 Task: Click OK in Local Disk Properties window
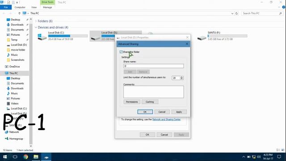147,135
